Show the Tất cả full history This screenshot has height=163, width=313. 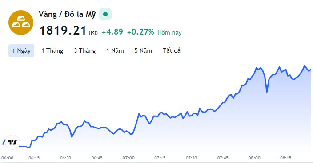pos(172,50)
